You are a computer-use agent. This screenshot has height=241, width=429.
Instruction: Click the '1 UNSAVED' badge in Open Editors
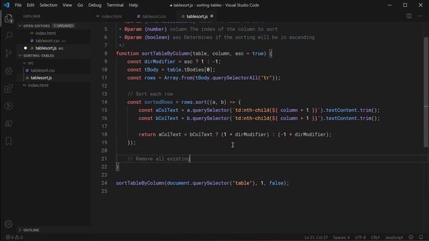point(64,25)
